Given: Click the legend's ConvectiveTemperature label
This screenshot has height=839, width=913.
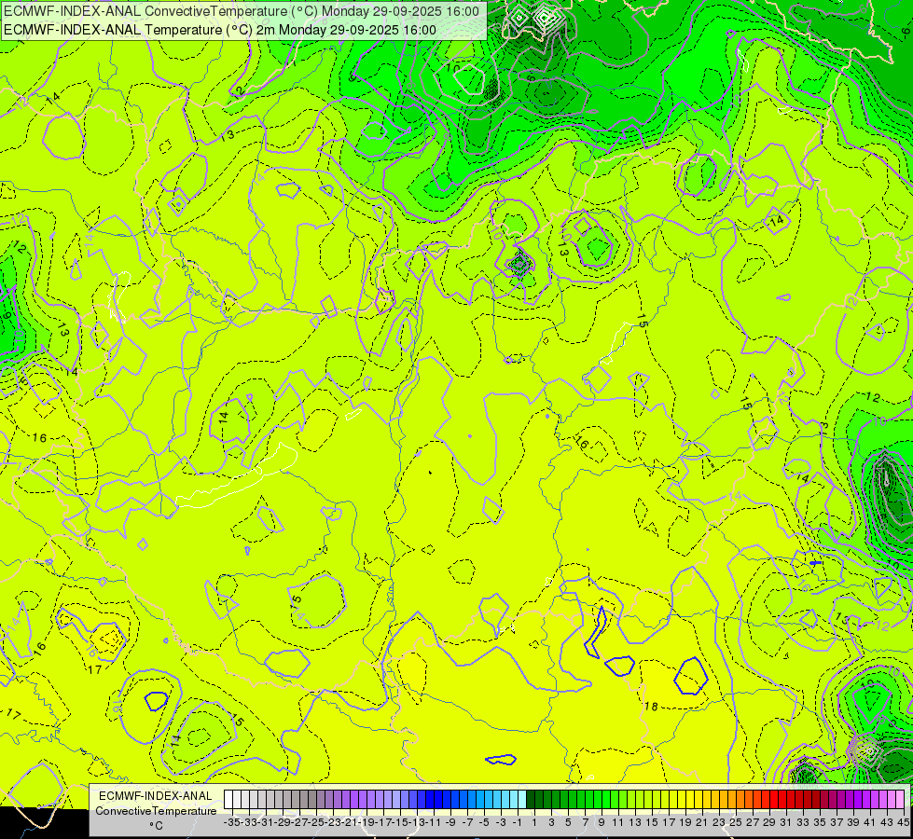Looking at the screenshot, I should (156, 810).
